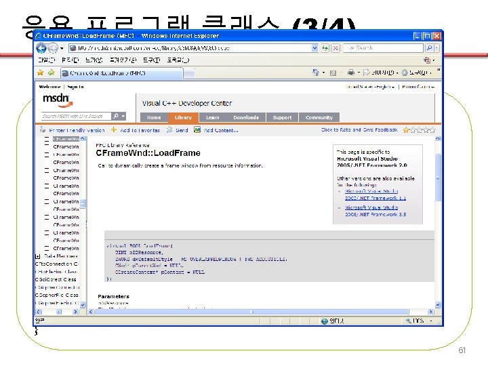Click the browser Forward arrow button
488x366 pixels.
pos(53,48)
